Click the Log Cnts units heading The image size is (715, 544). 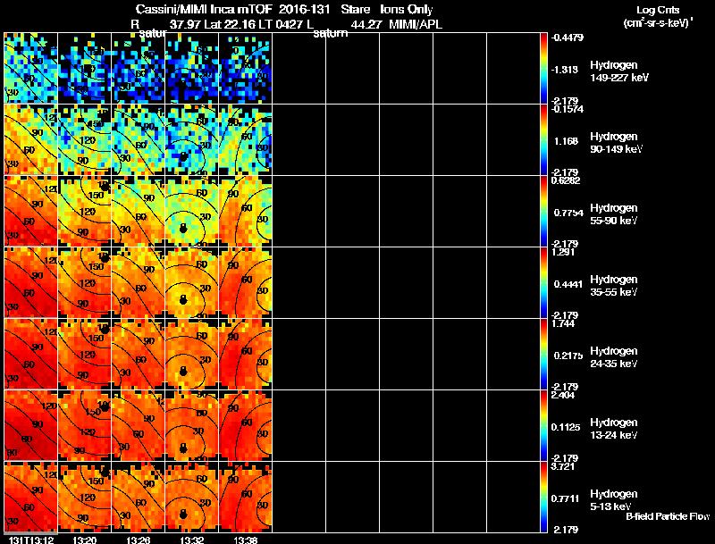click(657, 15)
